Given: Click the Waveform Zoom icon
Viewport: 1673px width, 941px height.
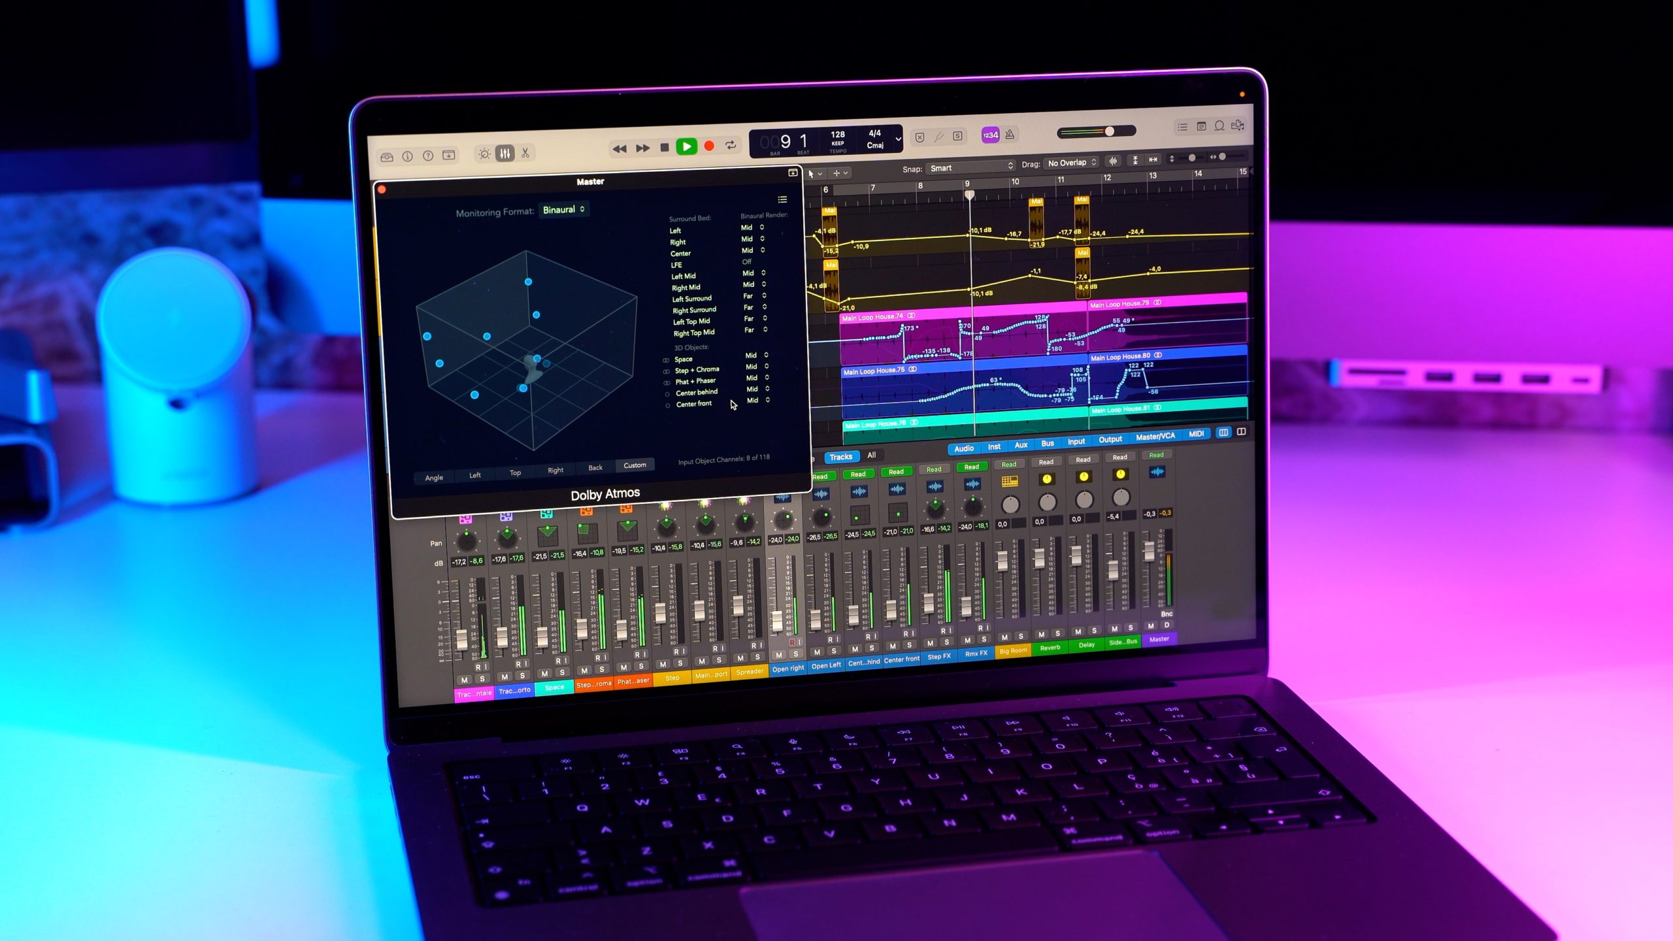Looking at the screenshot, I should click(x=1113, y=161).
